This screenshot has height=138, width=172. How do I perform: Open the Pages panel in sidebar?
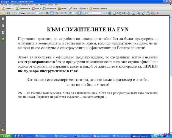3,19
